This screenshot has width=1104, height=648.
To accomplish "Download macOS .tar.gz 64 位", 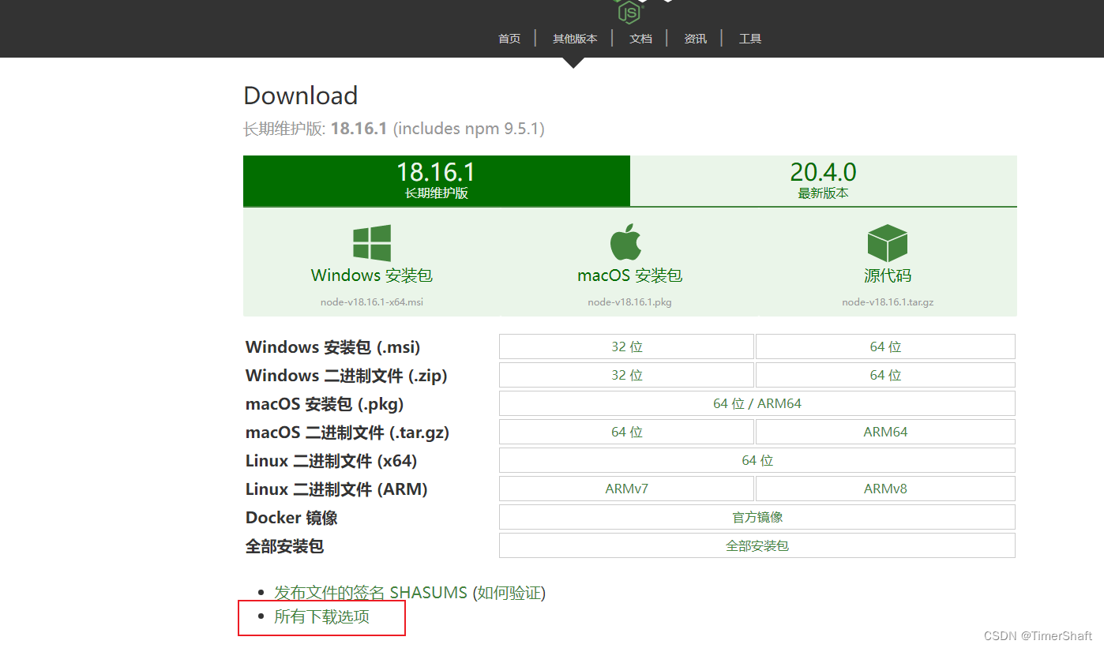I will pos(627,432).
